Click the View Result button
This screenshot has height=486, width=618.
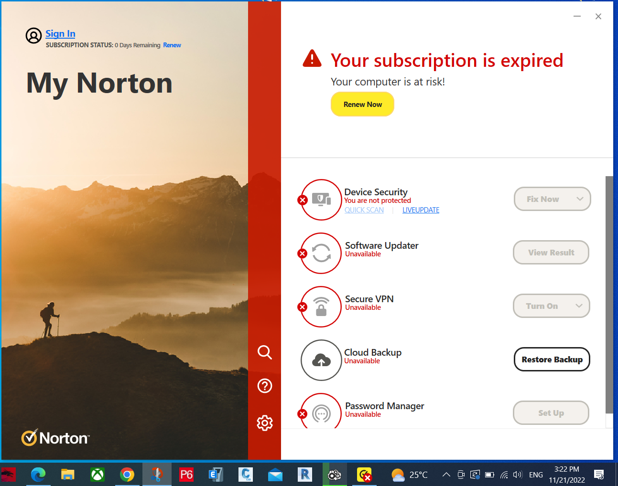click(x=551, y=253)
